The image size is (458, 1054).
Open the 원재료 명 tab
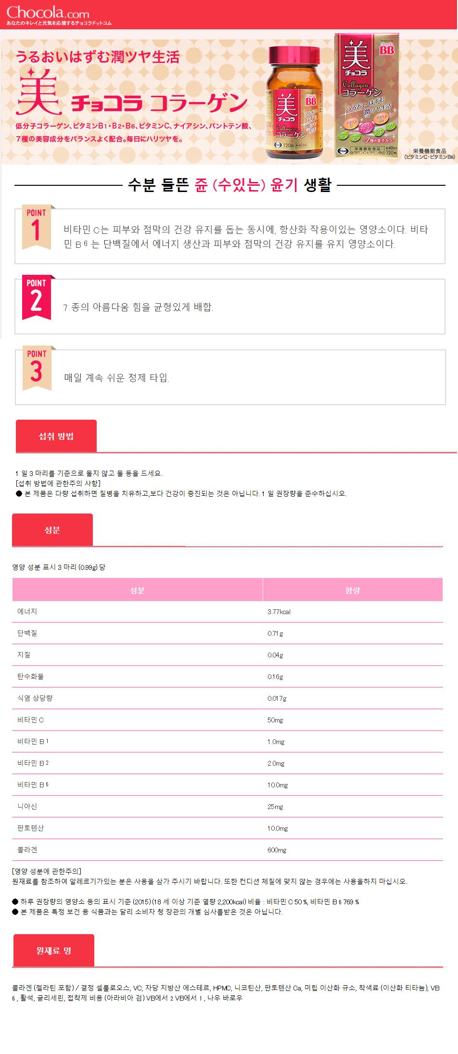(54, 951)
